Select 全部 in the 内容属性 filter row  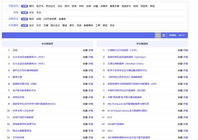(x=25, y=25)
